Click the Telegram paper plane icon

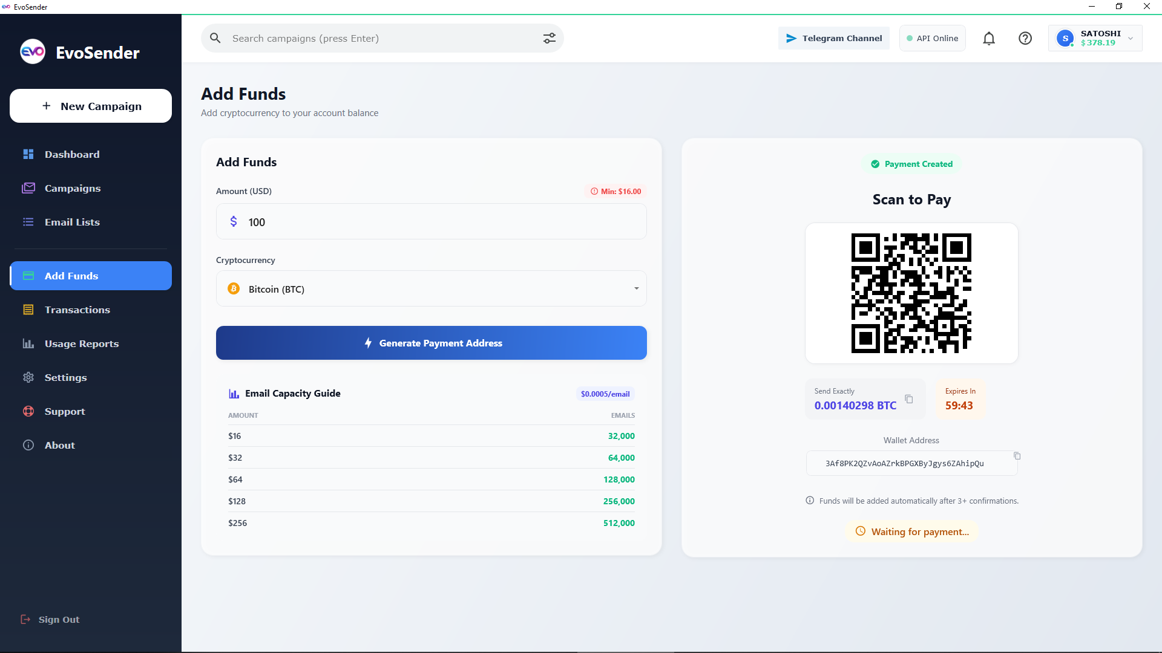coord(791,38)
